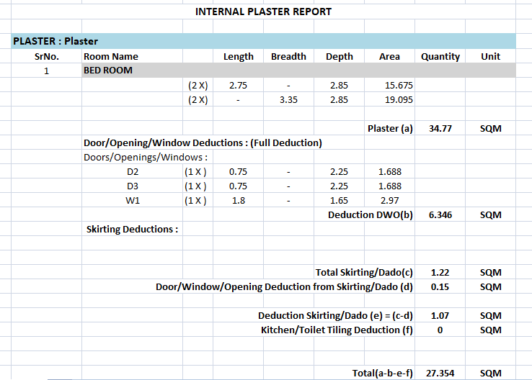Select the Breadth column header
Viewport: 532px width, 380px height.
[288, 56]
